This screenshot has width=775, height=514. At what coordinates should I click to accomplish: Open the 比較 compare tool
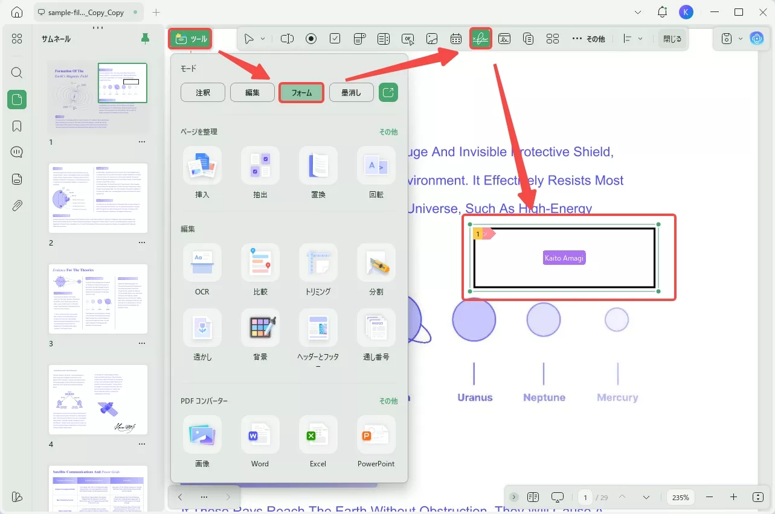[260, 269]
